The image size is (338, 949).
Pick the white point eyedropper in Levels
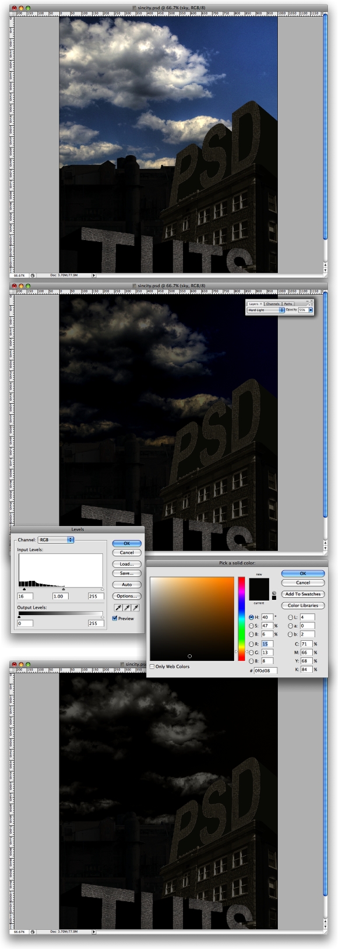coord(136,608)
